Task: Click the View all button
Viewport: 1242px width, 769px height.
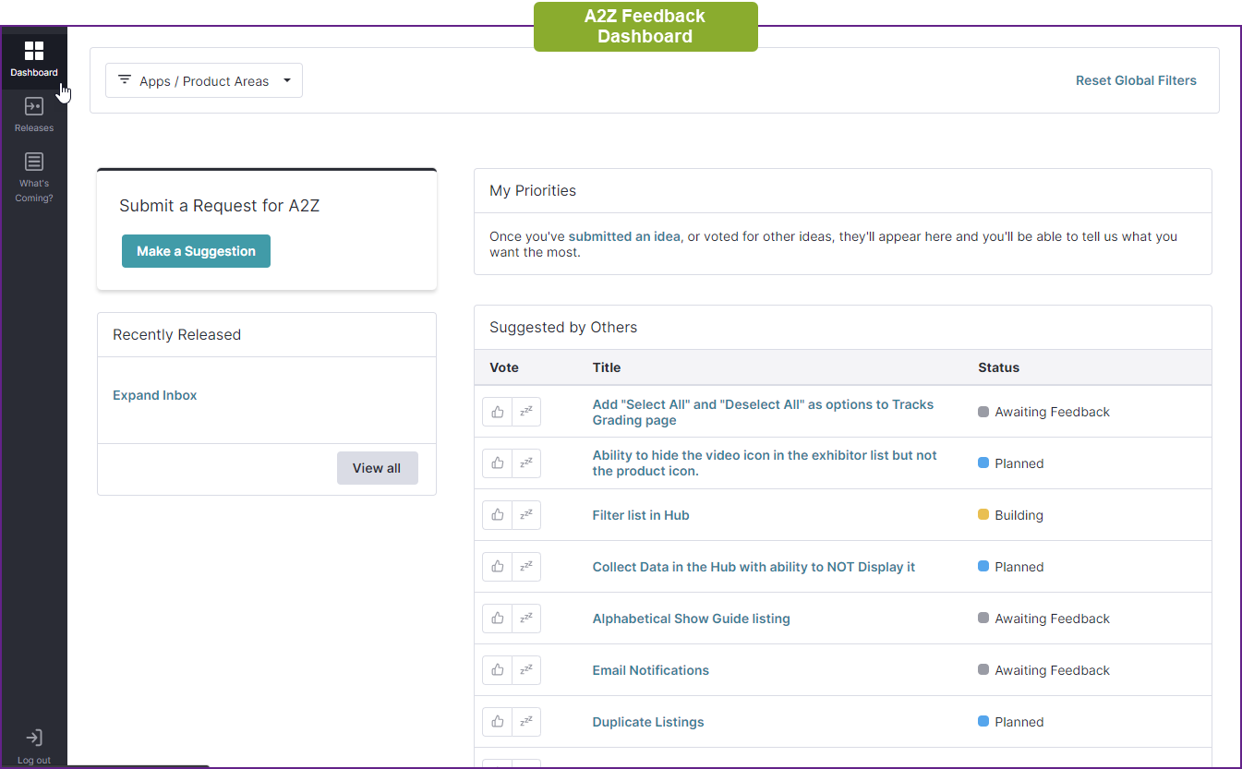Action: point(377,468)
